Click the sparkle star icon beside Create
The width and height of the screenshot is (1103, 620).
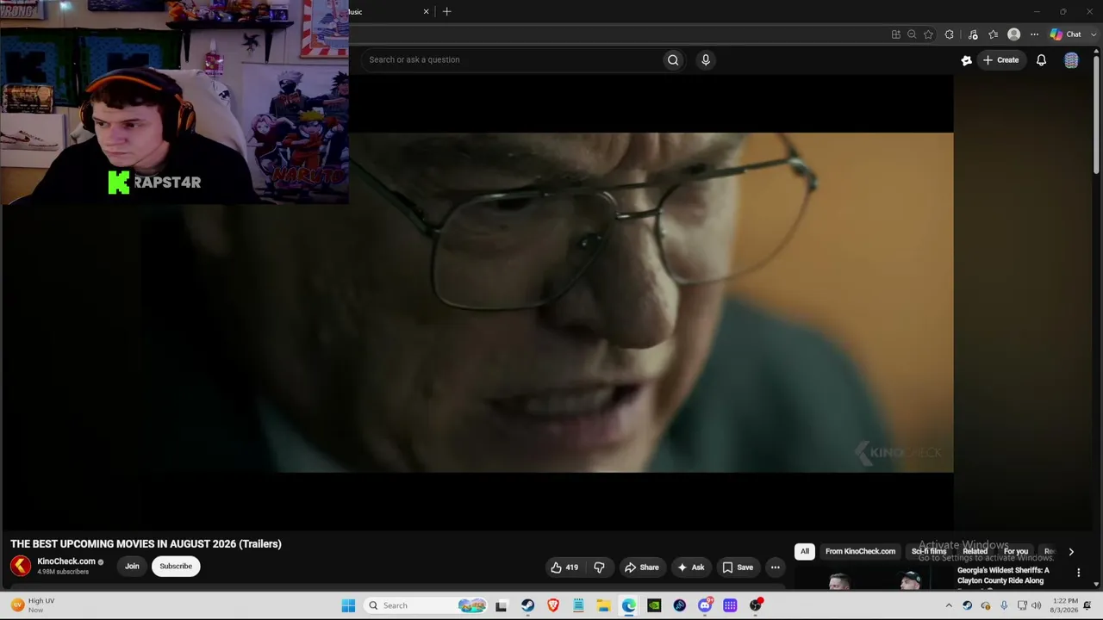coord(966,60)
